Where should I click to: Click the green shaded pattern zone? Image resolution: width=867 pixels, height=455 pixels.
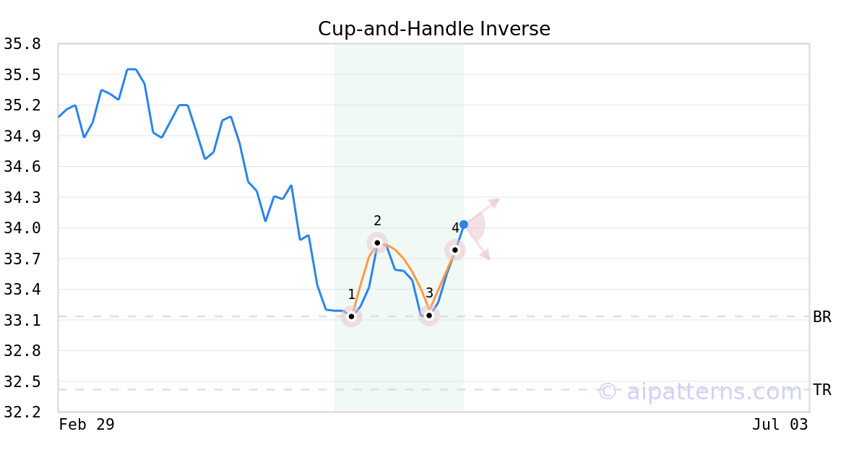(398, 144)
